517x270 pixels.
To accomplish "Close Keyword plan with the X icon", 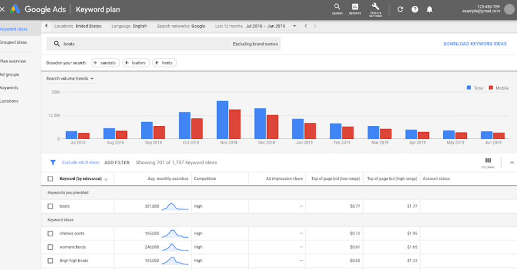I will 3,9.
